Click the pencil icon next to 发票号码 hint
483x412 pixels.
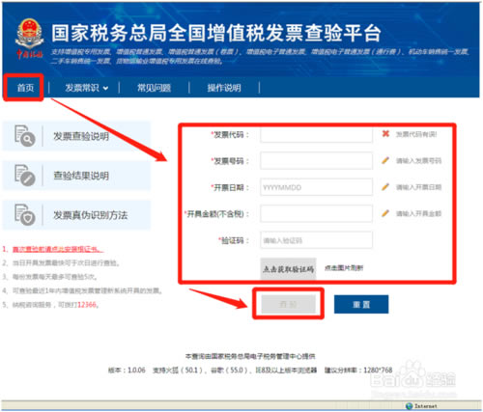pos(385,160)
